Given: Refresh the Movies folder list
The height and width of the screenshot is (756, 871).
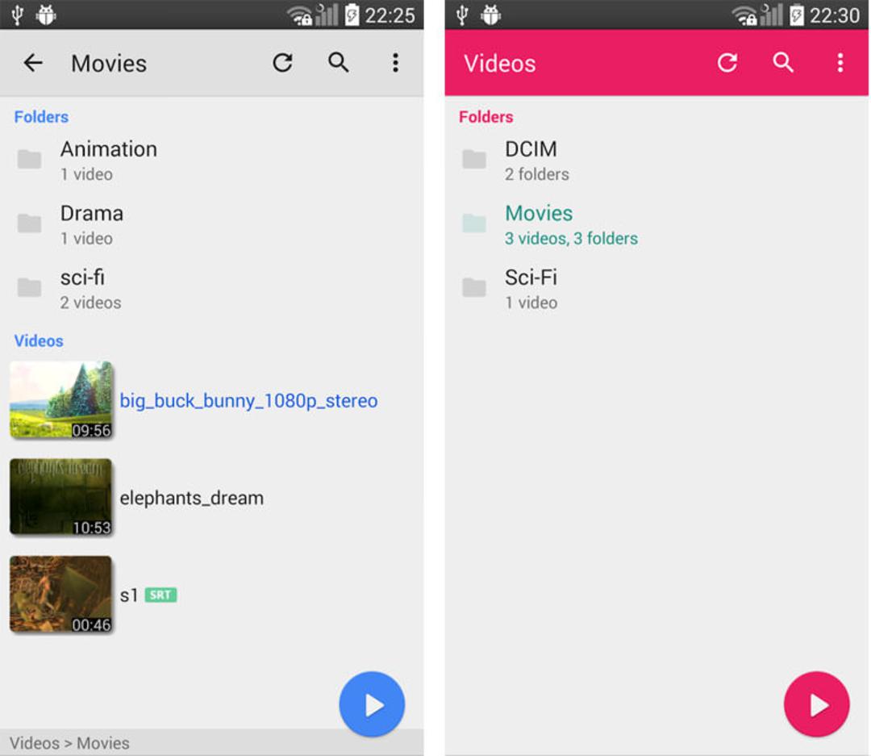Looking at the screenshot, I should [283, 62].
